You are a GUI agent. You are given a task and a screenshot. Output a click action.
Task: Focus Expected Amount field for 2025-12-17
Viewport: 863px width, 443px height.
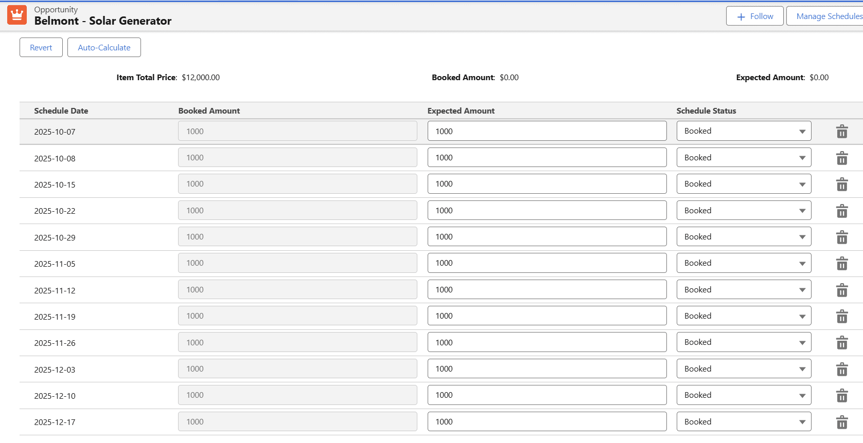pyautogui.click(x=547, y=422)
